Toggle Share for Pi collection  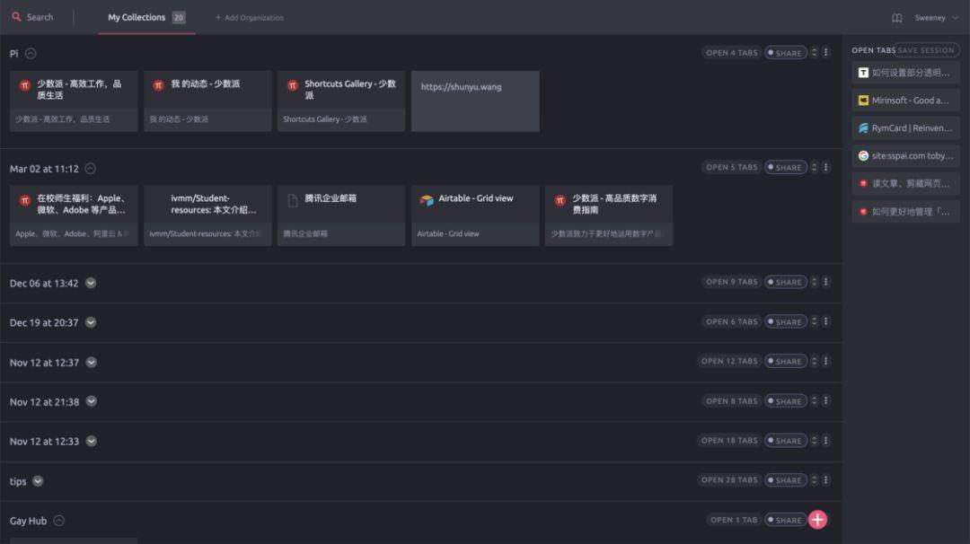(786, 53)
